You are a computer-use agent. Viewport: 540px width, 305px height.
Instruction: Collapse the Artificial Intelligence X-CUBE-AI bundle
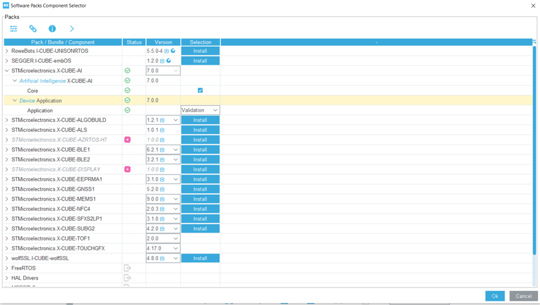[14, 81]
